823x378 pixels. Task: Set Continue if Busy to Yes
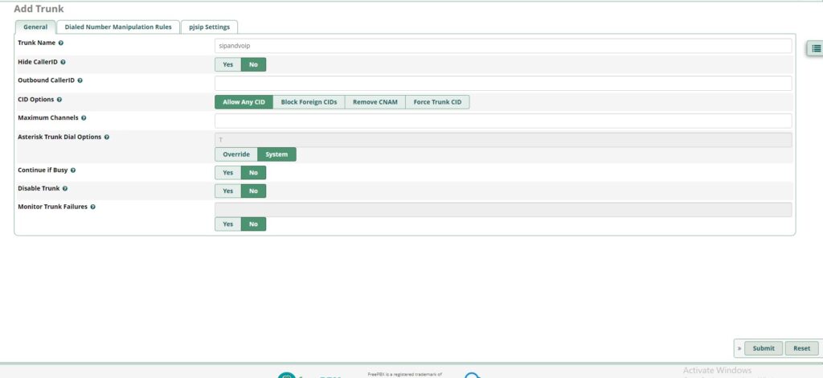227,172
